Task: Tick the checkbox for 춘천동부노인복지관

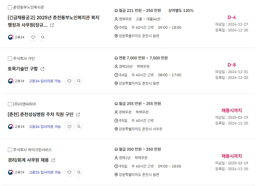Action: coord(10,7)
